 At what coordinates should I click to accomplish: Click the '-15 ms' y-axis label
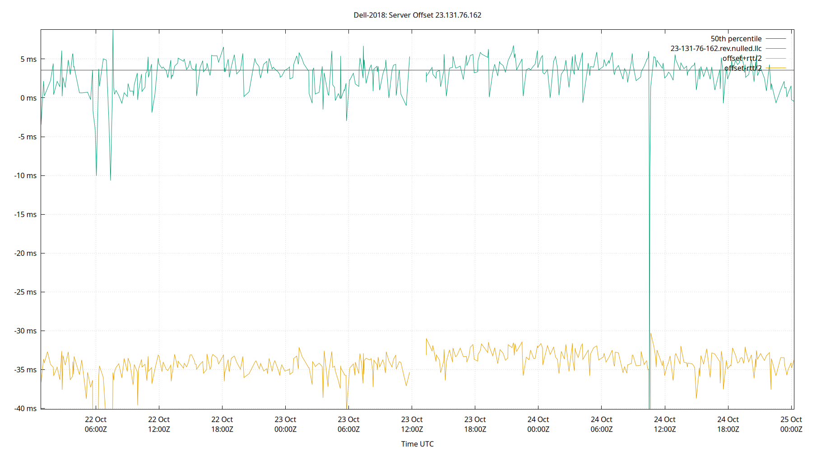26,214
